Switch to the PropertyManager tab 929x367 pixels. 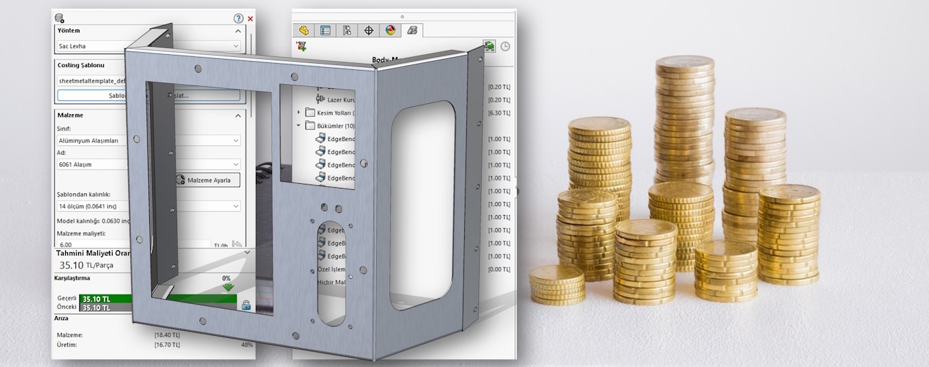(326, 30)
